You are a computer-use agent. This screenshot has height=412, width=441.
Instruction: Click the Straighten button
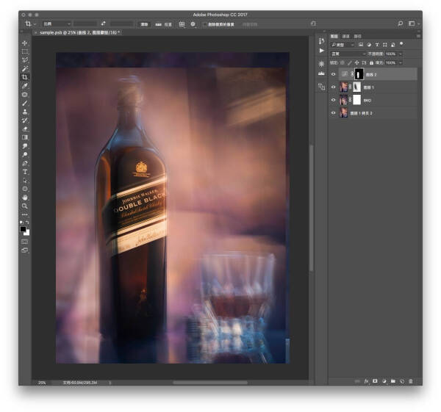point(164,24)
